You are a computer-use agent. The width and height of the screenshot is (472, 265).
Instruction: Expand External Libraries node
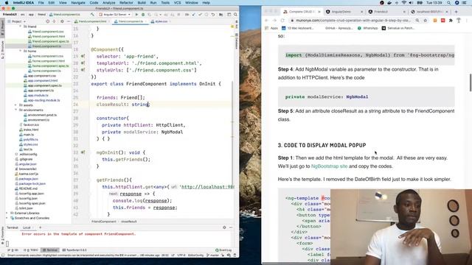7,213
